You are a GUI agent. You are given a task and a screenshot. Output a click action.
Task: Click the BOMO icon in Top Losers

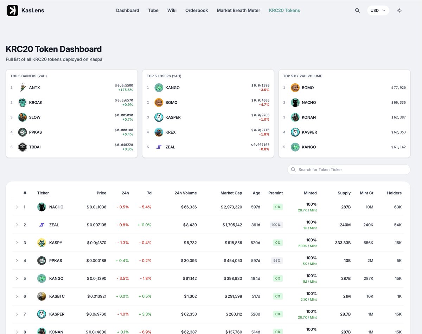pos(159,102)
